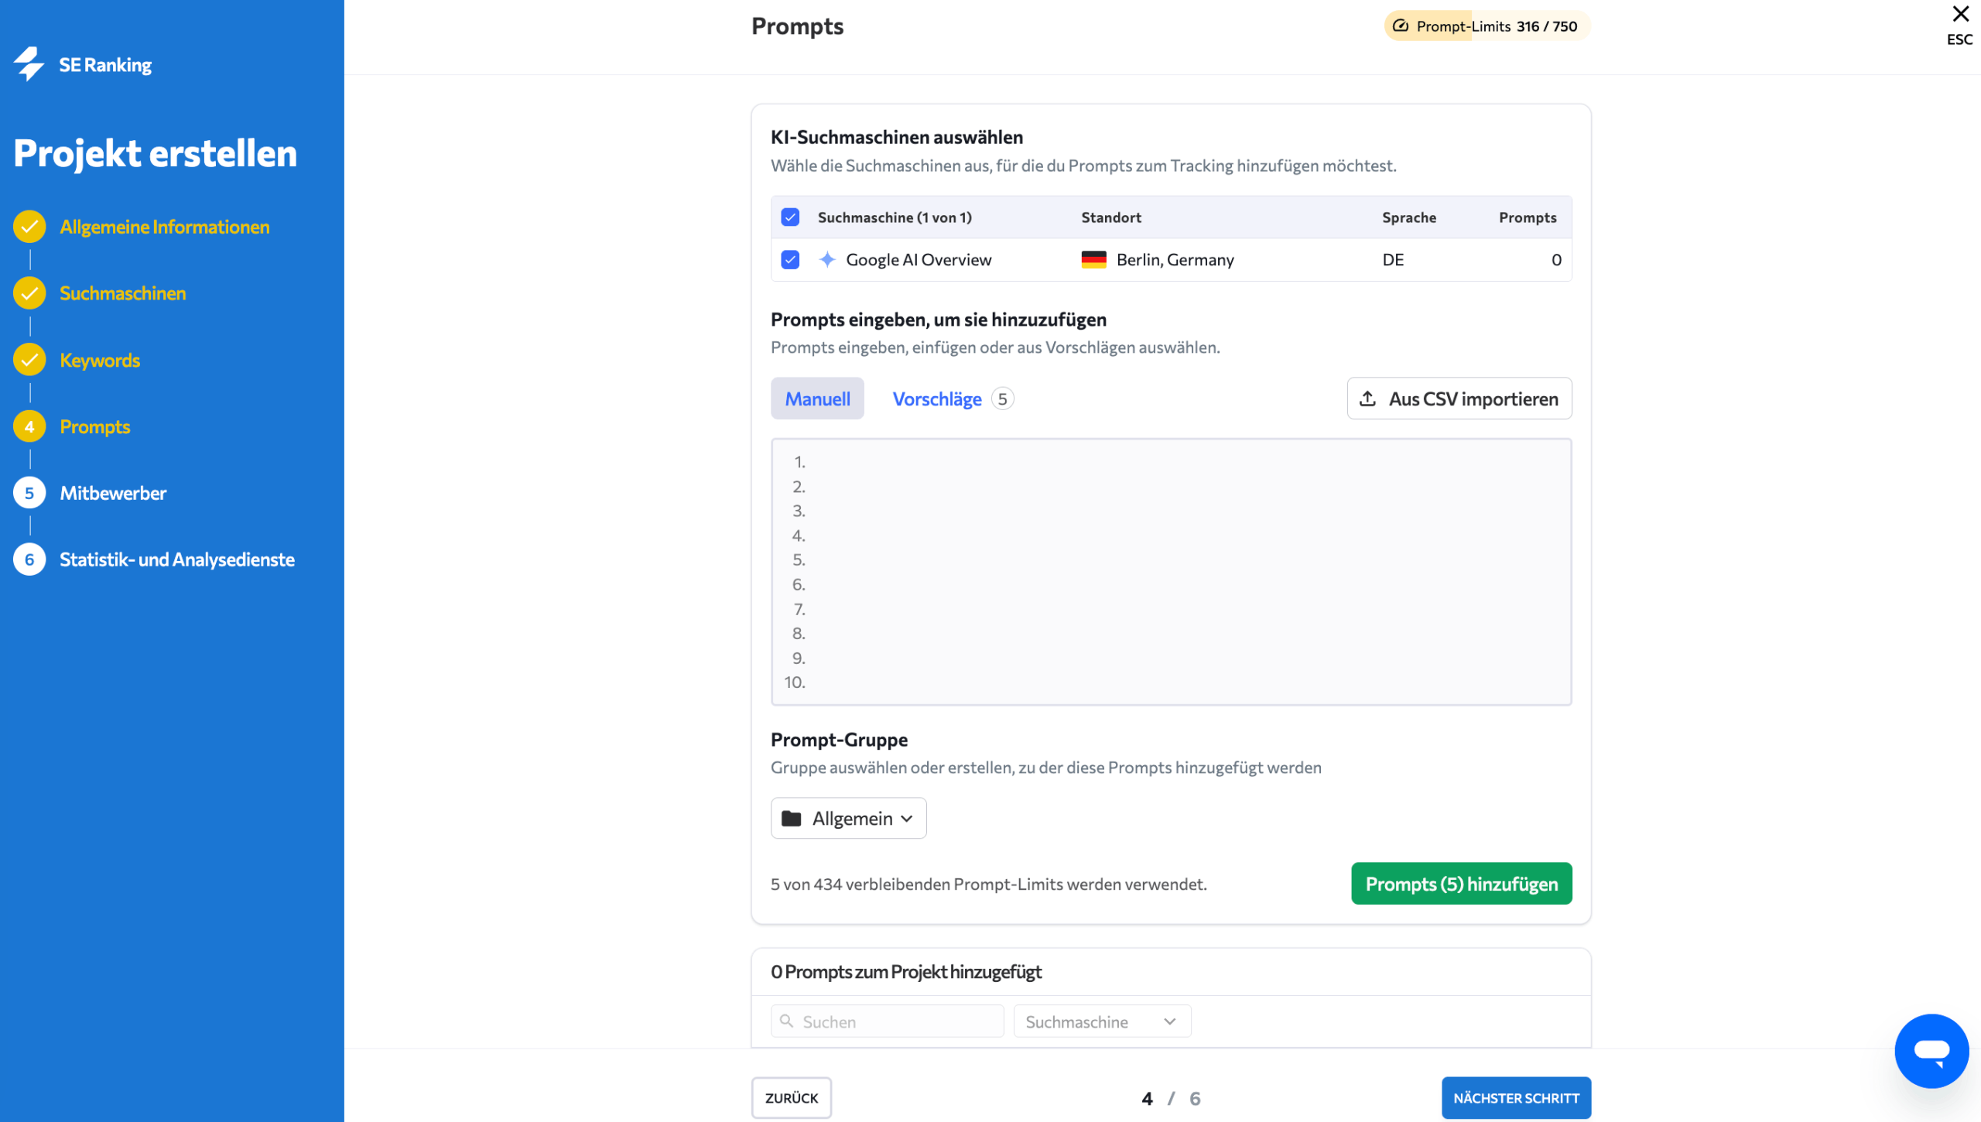Screen dimensions: 1981x1122
Task: Click the German flag icon
Action: click(x=1093, y=260)
